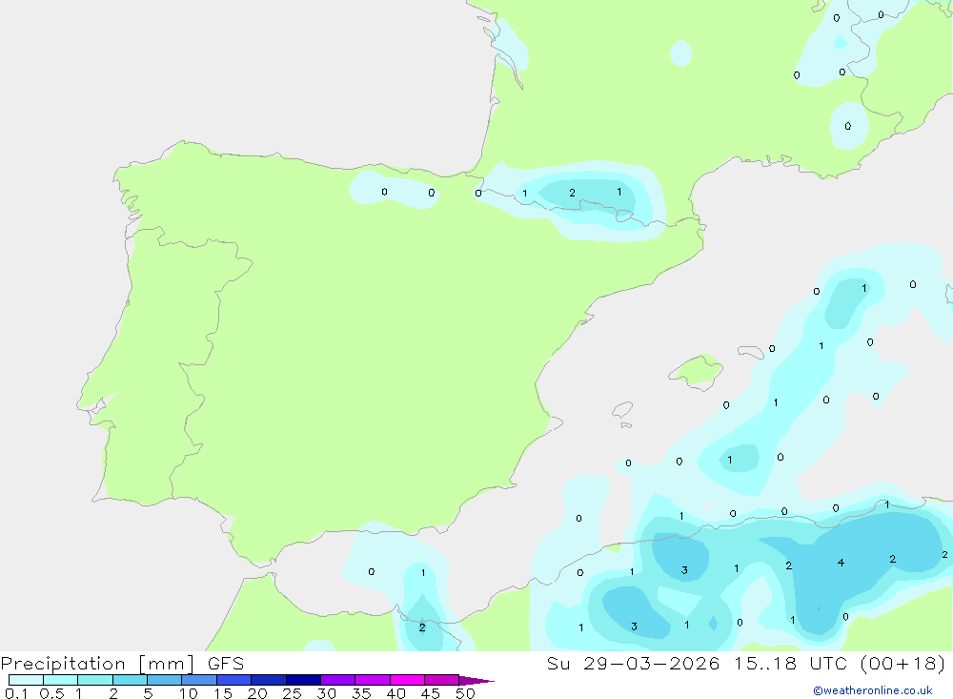
Task: Click the '(00+18)' forecast run text
Action: point(903,664)
